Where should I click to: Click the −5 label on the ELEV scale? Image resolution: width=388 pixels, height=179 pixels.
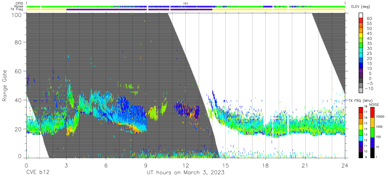pos(369,84)
